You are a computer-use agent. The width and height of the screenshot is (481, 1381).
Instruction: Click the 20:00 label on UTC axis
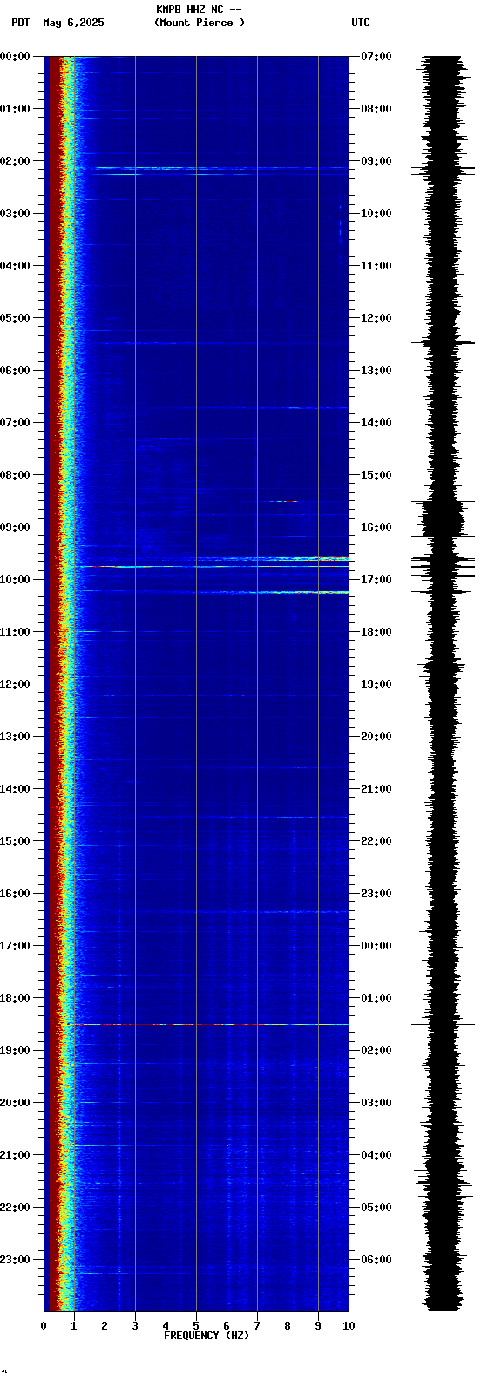click(376, 737)
